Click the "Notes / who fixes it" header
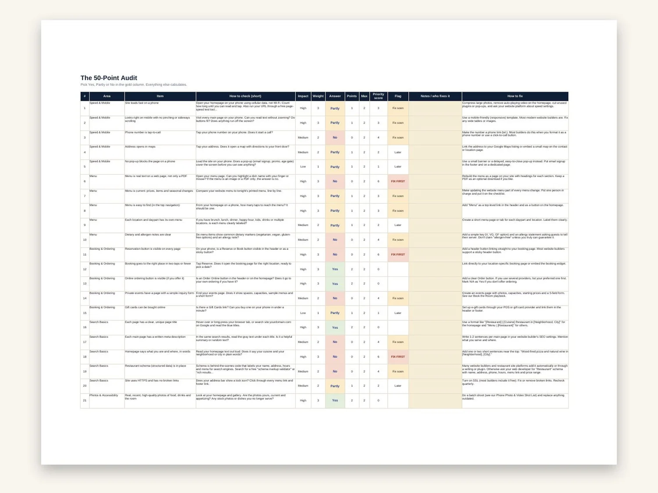The image size is (658, 493). [435, 96]
